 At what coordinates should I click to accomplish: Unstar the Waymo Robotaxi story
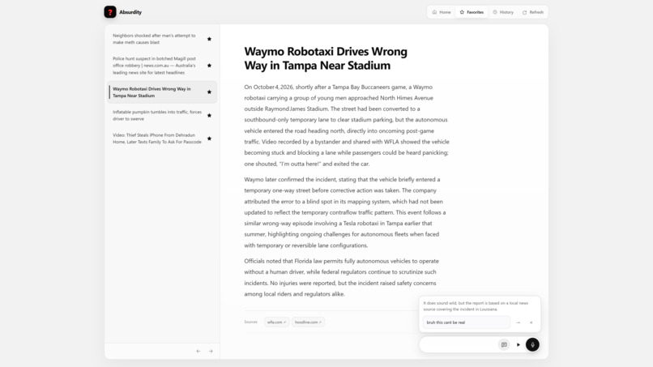(x=210, y=92)
